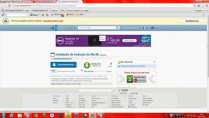This screenshot has height=118, width=209.
Task: Close the translation bar
Action: [207, 10]
